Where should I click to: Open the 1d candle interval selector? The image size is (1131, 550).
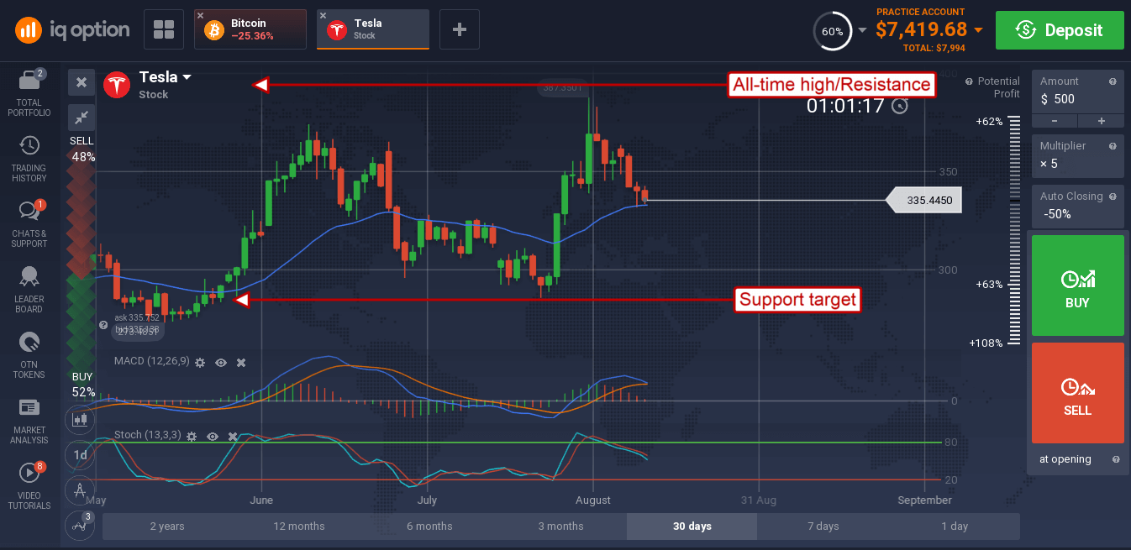[81, 454]
